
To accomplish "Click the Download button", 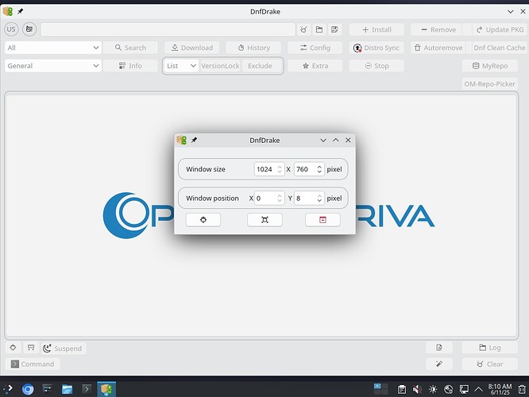I will point(192,48).
